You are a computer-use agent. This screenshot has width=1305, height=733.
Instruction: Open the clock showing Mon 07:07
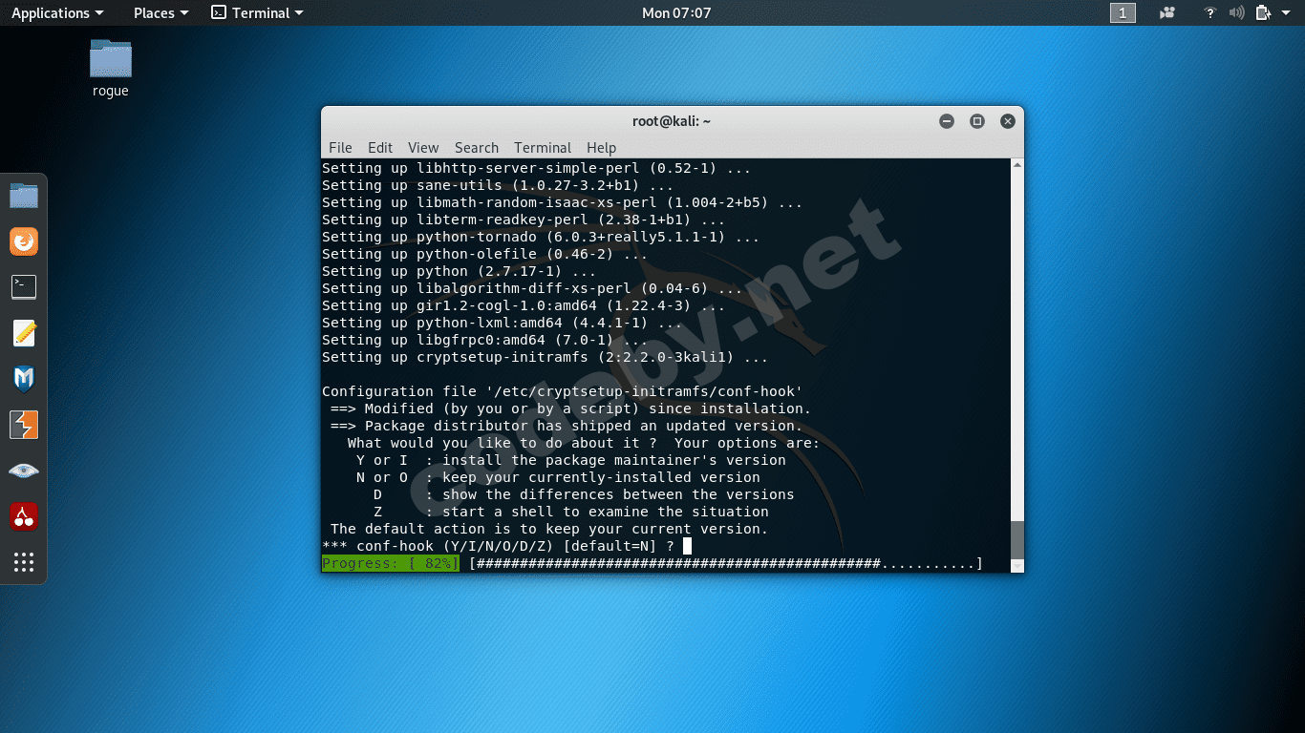click(x=676, y=12)
